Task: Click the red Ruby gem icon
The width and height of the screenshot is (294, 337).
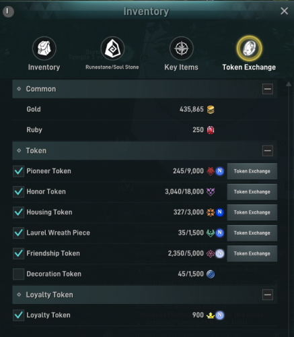Action: click(211, 130)
